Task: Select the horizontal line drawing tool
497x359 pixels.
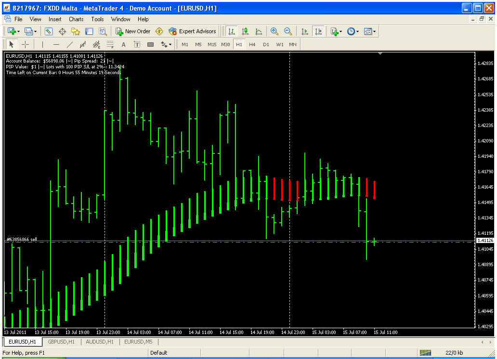Action: click(56, 44)
